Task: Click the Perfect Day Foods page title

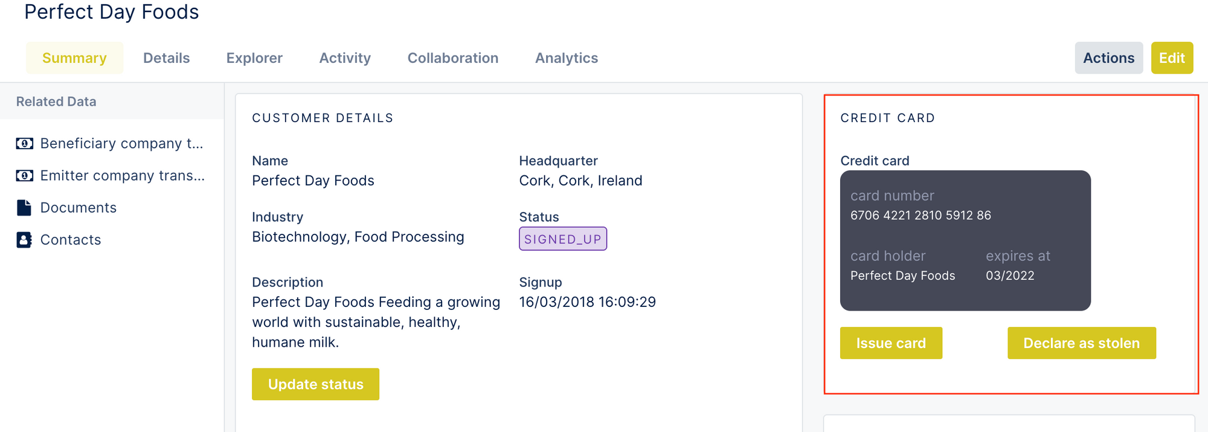Action: (x=112, y=12)
